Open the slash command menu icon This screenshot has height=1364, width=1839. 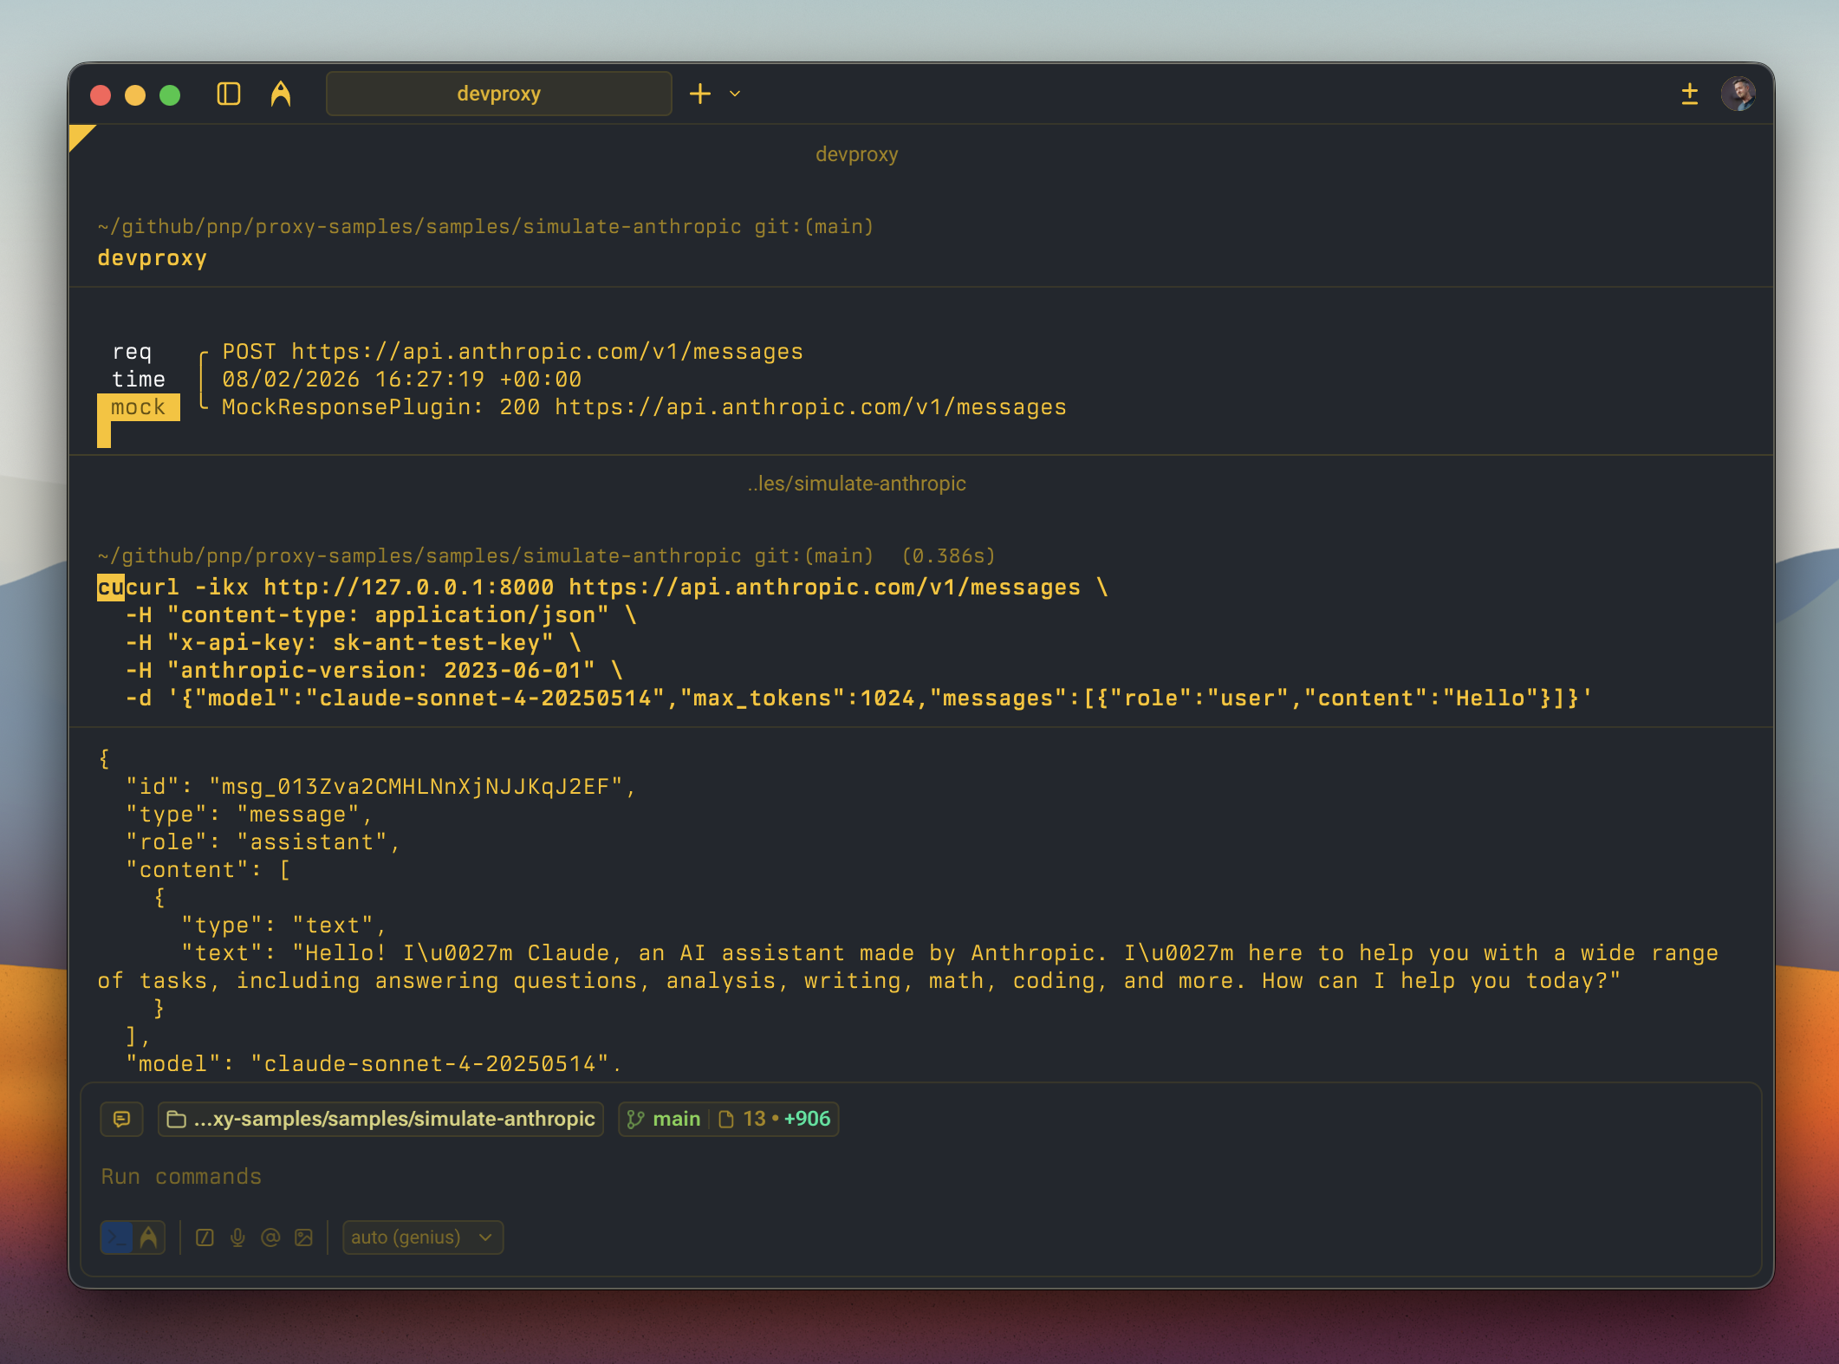click(205, 1237)
